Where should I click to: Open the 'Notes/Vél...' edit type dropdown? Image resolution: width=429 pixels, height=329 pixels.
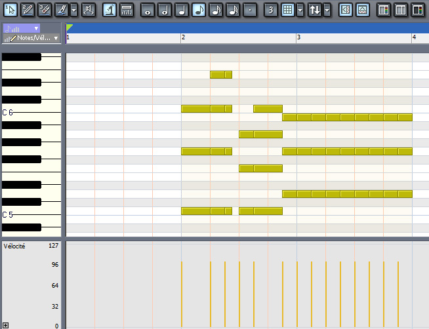tap(31, 38)
